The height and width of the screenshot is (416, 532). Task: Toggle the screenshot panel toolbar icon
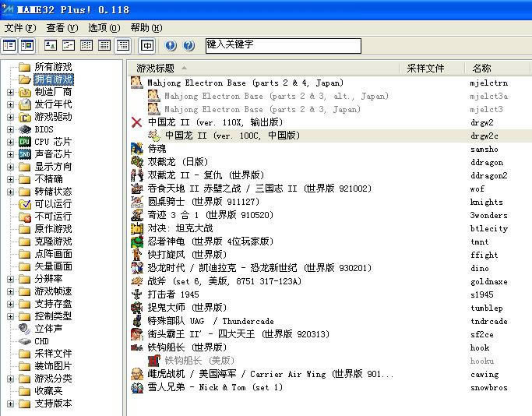(27, 46)
